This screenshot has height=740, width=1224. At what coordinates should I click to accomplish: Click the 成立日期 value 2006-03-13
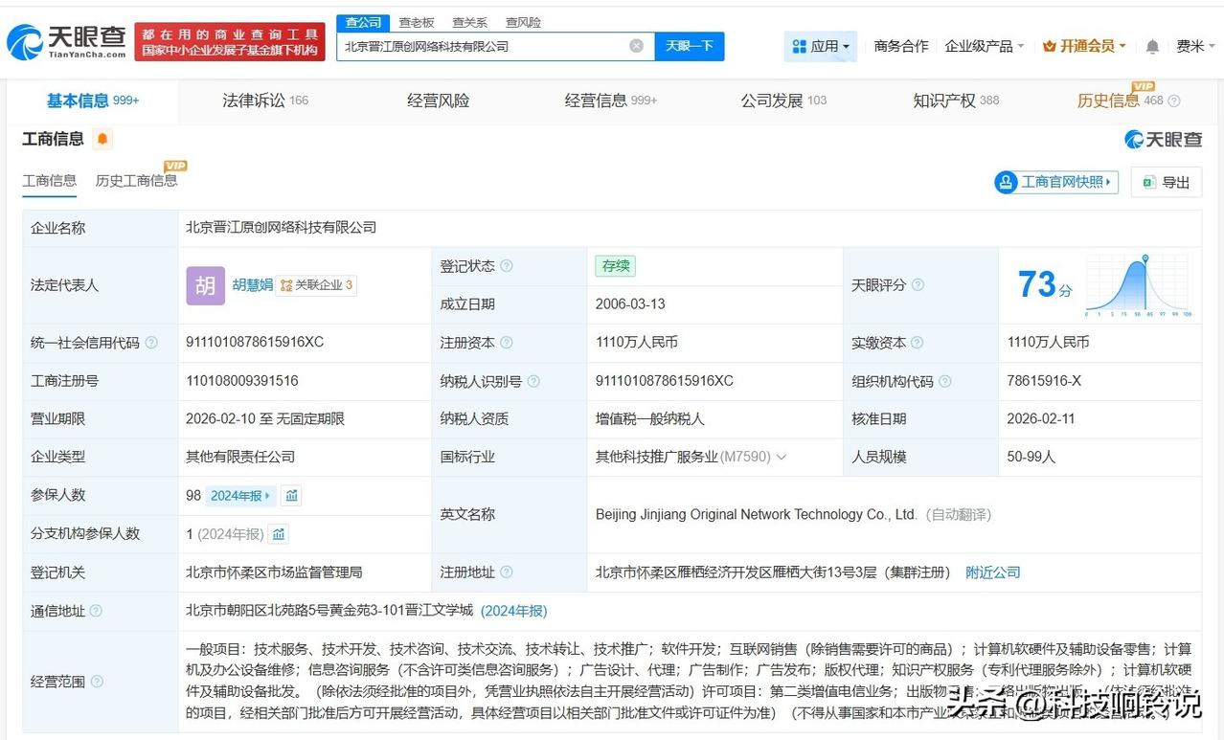pos(630,304)
